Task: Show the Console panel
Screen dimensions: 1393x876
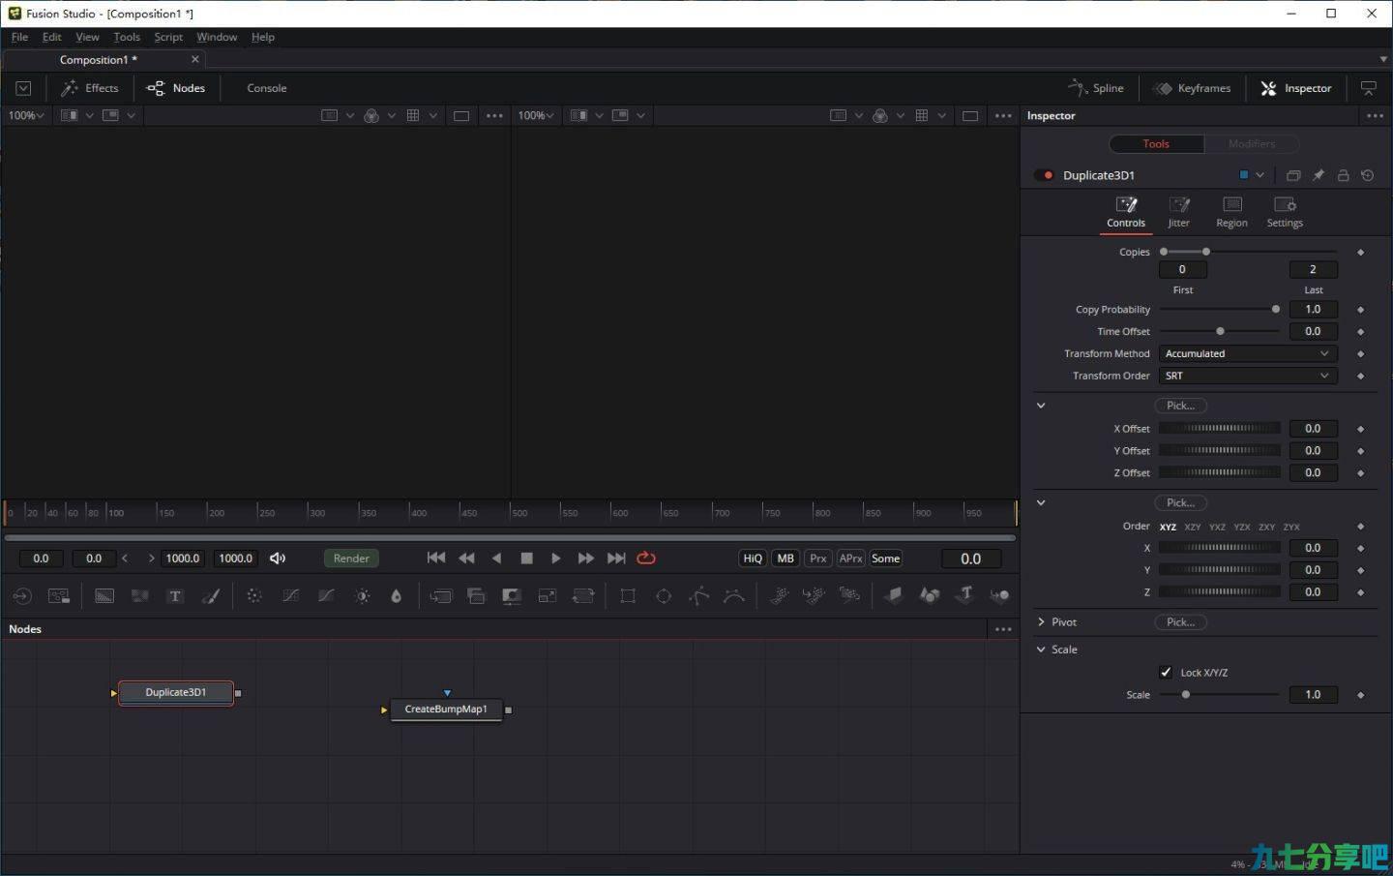Action: (266, 88)
